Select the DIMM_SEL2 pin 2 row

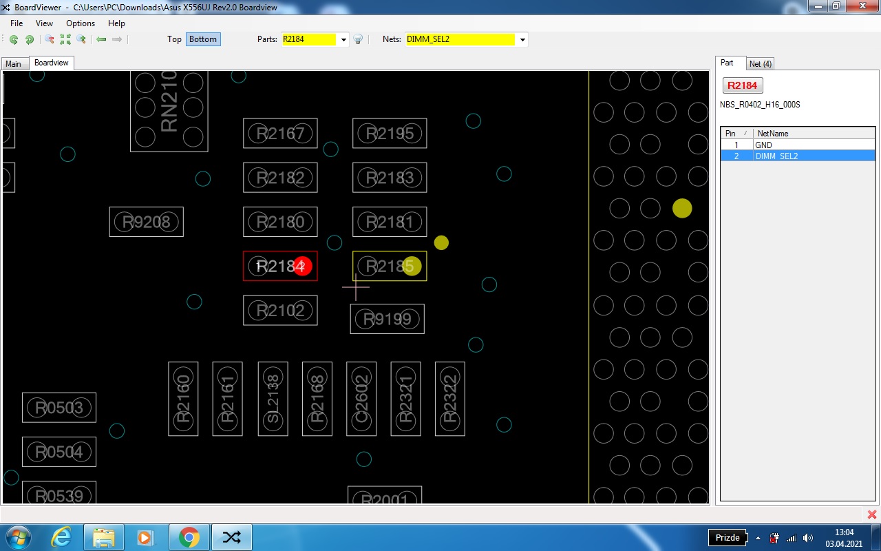(x=798, y=156)
